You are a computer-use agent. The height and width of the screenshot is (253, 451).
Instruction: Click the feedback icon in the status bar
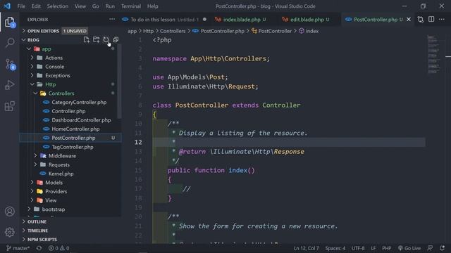pos(430,248)
